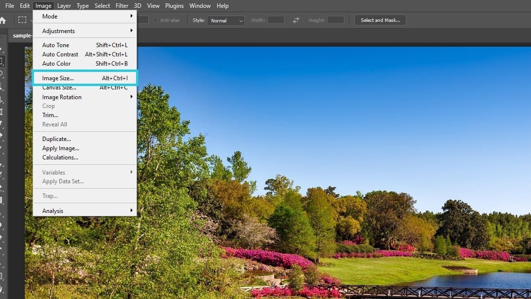
Task: Open the Filter menu
Action: pos(122,6)
